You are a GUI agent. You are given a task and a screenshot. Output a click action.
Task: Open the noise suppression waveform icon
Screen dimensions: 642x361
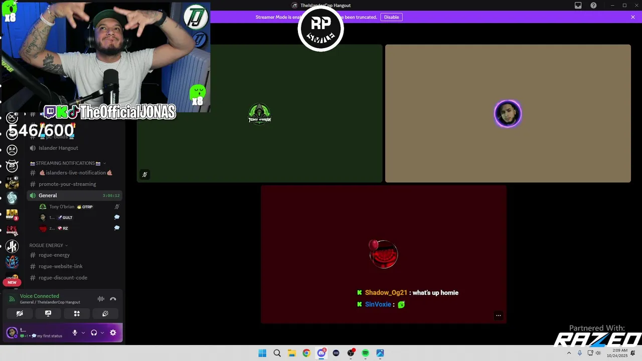coord(101,299)
